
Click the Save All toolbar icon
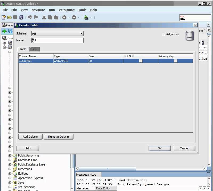coord(21,17)
